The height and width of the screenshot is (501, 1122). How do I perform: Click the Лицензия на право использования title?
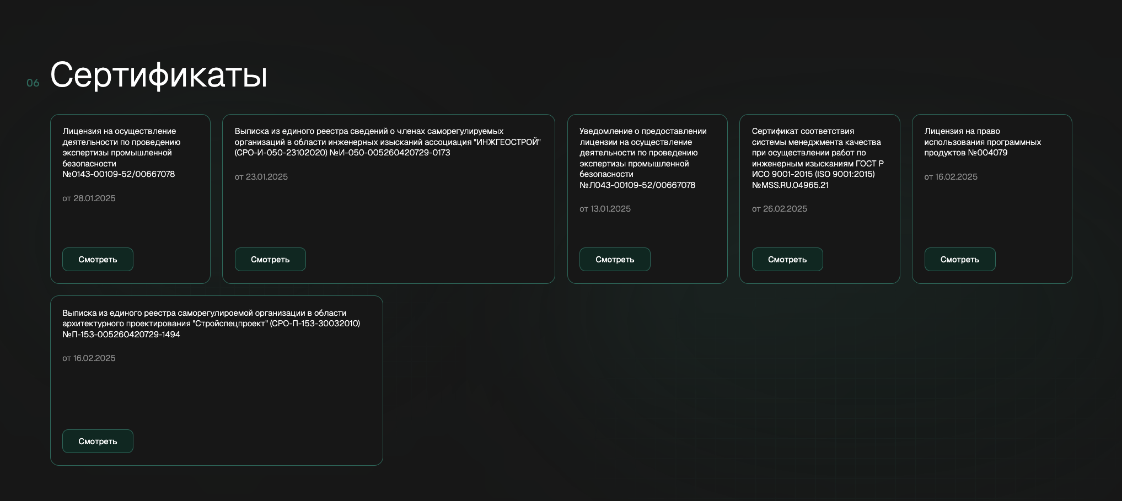pos(983,142)
